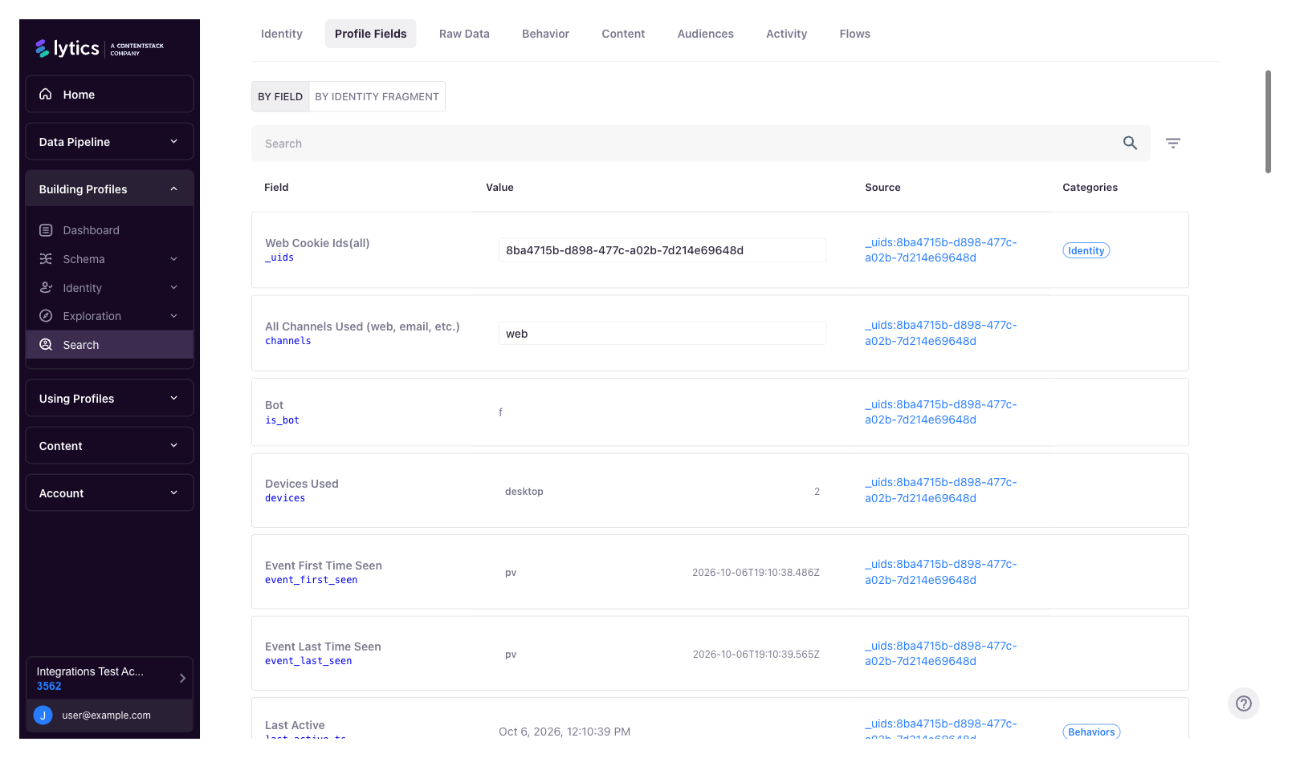Open the help question mark button
The width and height of the screenshot is (1292, 758).
point(1244,703)
